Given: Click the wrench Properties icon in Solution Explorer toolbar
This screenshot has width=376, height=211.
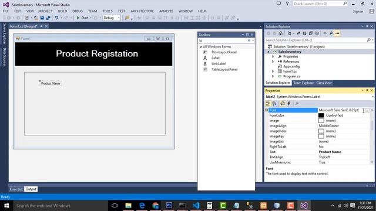Looking at the screenshot, I should point(331,33).
